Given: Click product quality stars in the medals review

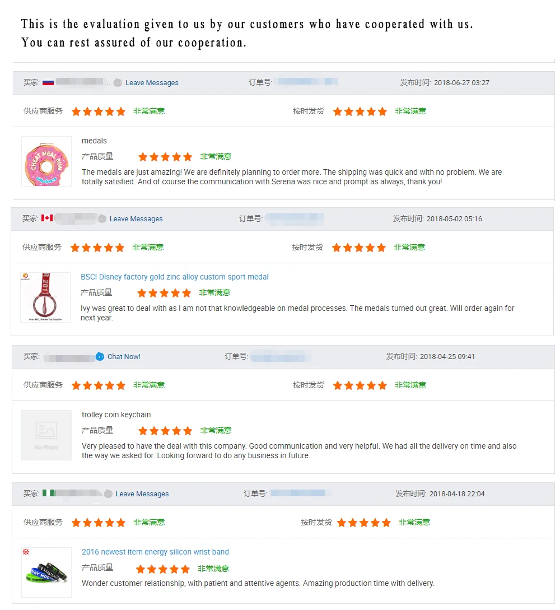Looking at the screenshot, I should tap(165, 157).
